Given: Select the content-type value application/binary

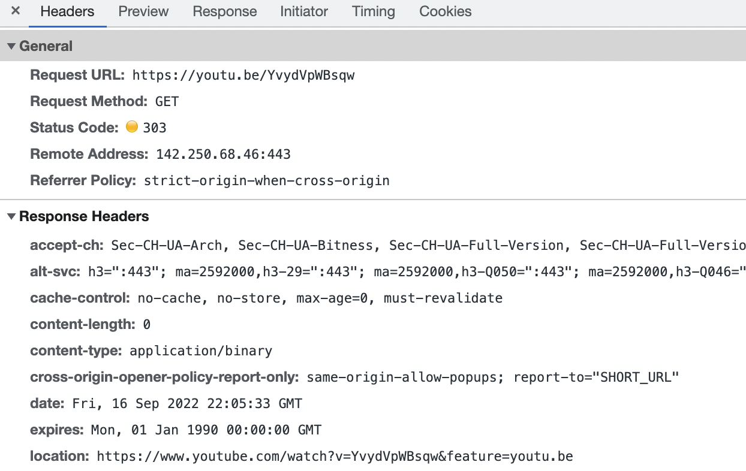Looking at the screenshot, I should [201, 351].
